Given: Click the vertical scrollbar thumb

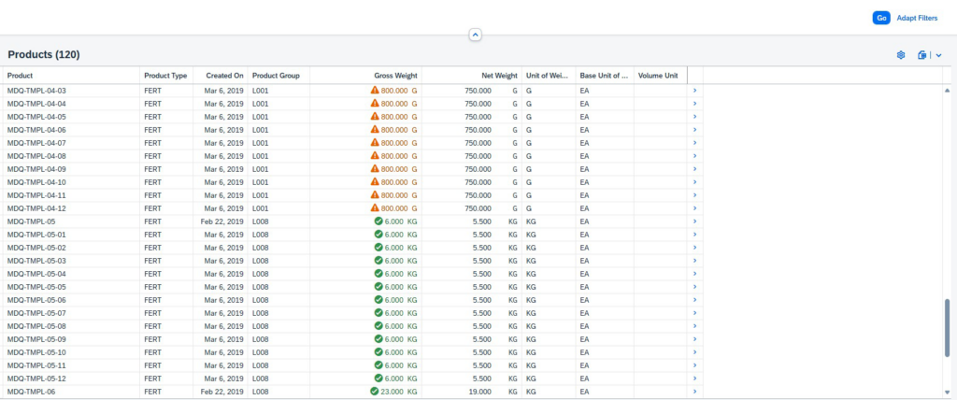Looking at the screenshot, I should tap(949, 327).
